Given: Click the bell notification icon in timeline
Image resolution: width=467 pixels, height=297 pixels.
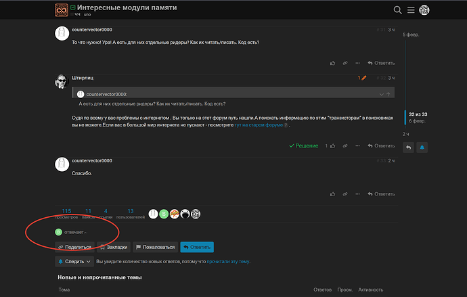Looking at the screenshot, I should [422, 146].
